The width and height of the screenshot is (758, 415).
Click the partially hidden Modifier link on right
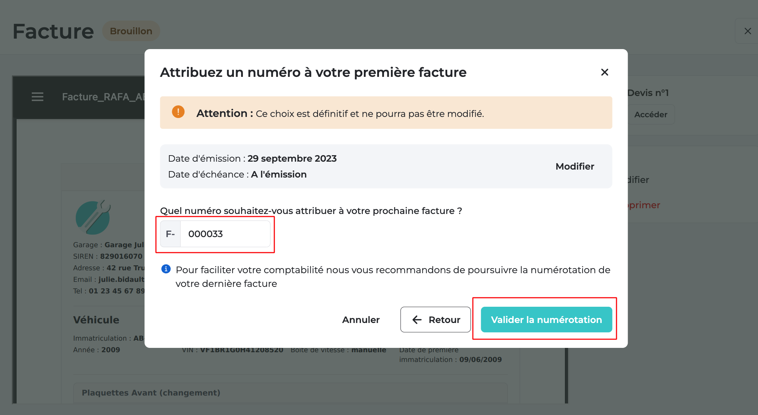[x=639, y=180]
